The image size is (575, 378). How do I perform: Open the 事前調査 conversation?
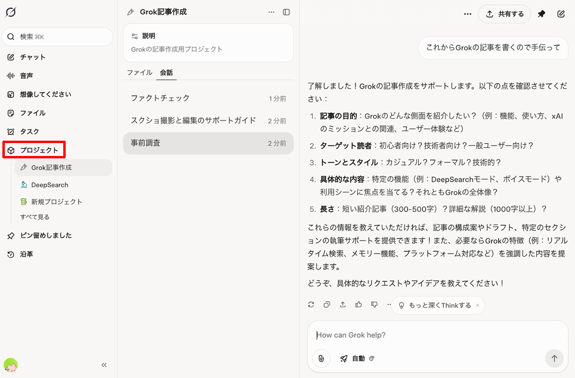208,143
